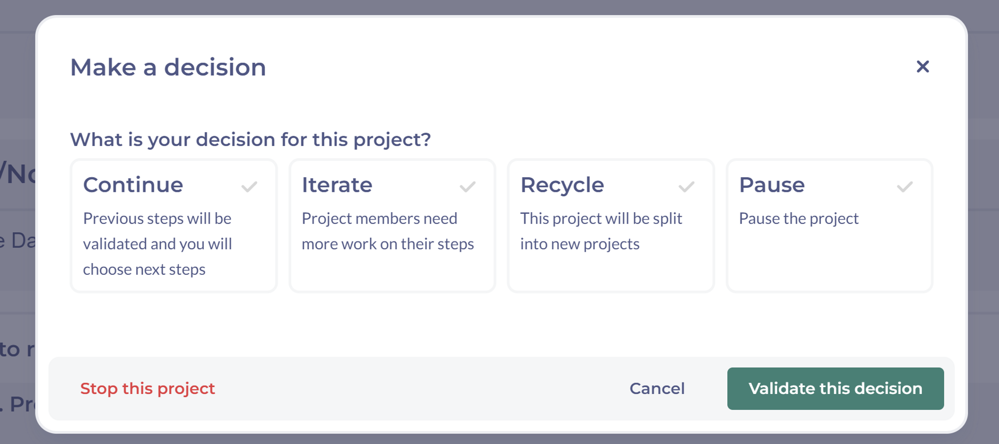Image resolution: width=999 pixels, height=444 pixels.
Task: Dismiss the dialog with the X icon
Action: (923, 67)
